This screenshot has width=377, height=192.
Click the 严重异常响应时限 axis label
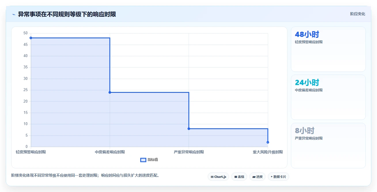click(x=189, y=152)
